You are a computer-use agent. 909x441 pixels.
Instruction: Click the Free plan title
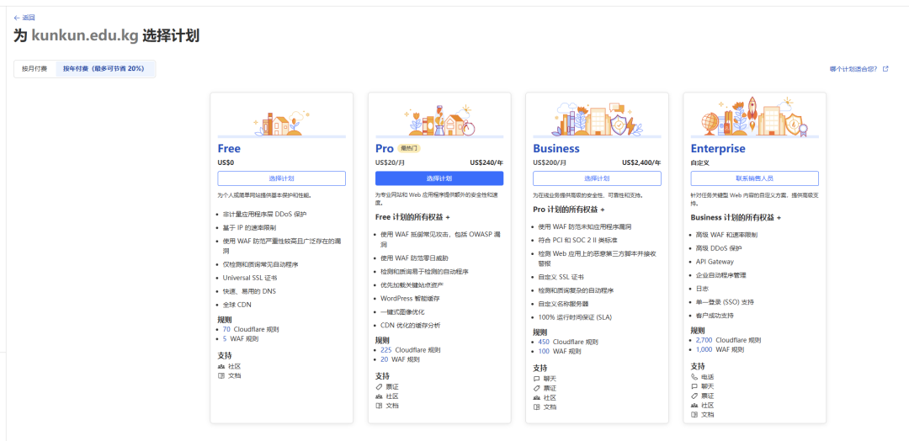(229, 148)
